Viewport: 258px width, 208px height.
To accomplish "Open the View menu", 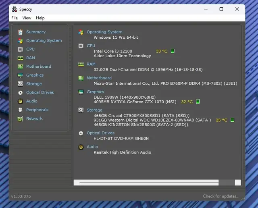I will click(x=27, y=18).
